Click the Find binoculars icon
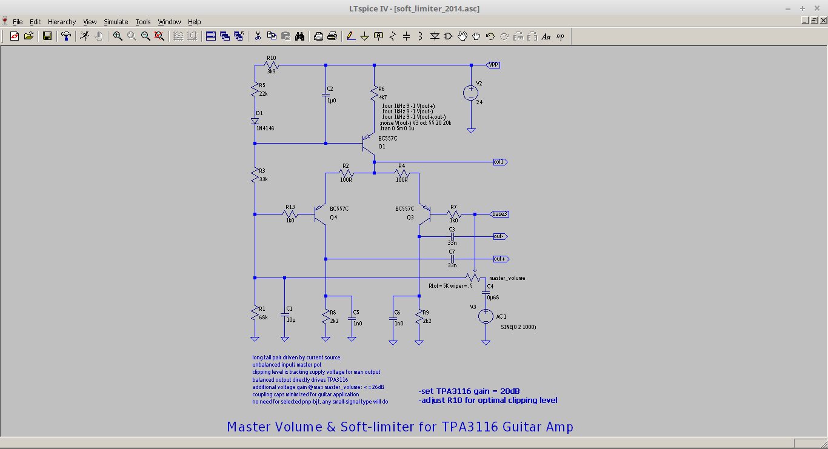 coord(299,36)
